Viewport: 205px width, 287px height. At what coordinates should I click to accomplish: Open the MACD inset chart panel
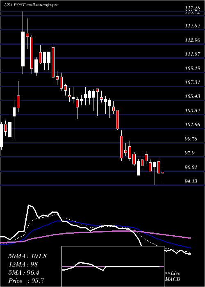[x=113, y=266]
